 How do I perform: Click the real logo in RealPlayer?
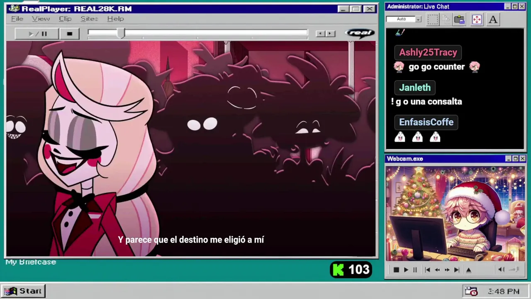[x=360, y=33]
